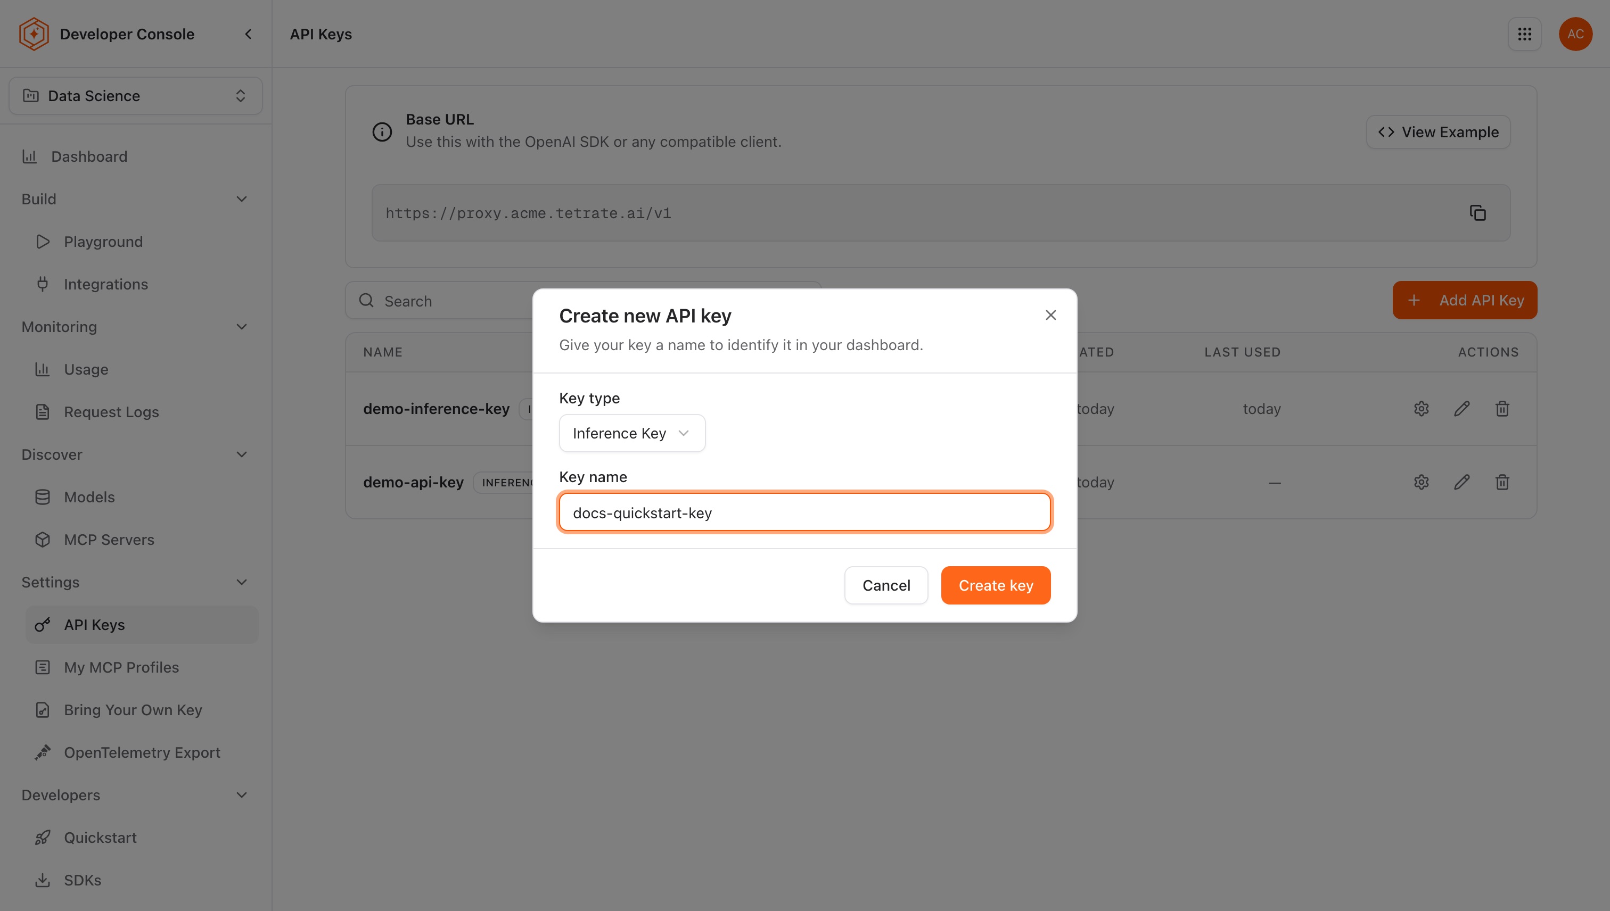1610x911 pixels.
Task: Open Quickstart page
Action: click(142, 837)
